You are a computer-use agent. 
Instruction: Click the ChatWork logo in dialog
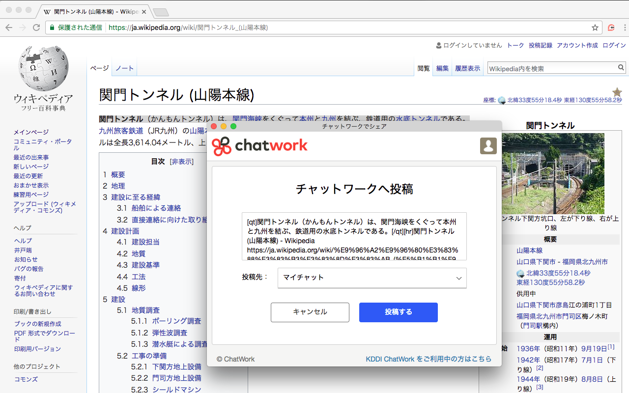coord(259,146)
